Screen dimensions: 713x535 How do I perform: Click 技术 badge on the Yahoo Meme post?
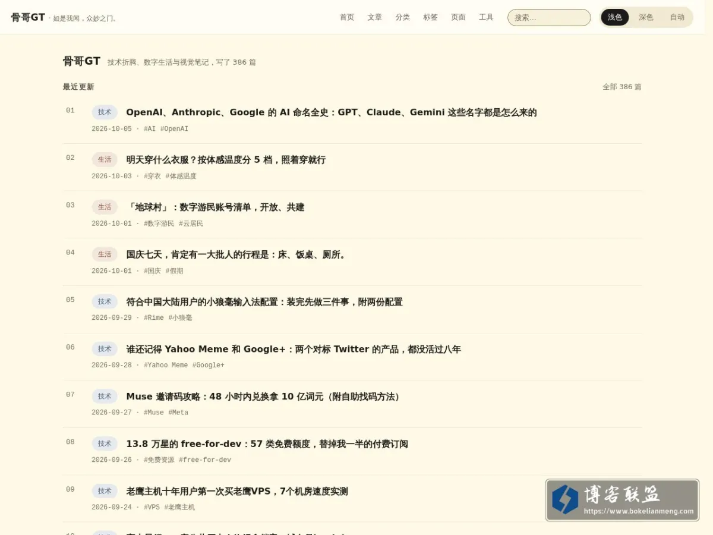[x=105, y=349]
